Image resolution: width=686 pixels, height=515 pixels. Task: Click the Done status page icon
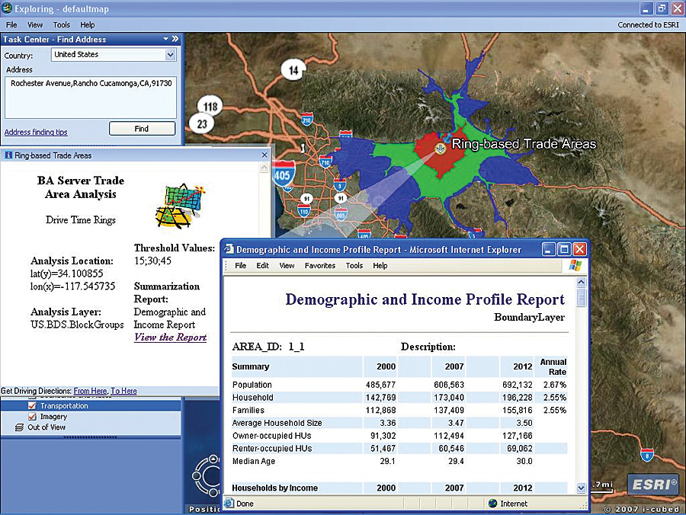click(x=229, y=504)
